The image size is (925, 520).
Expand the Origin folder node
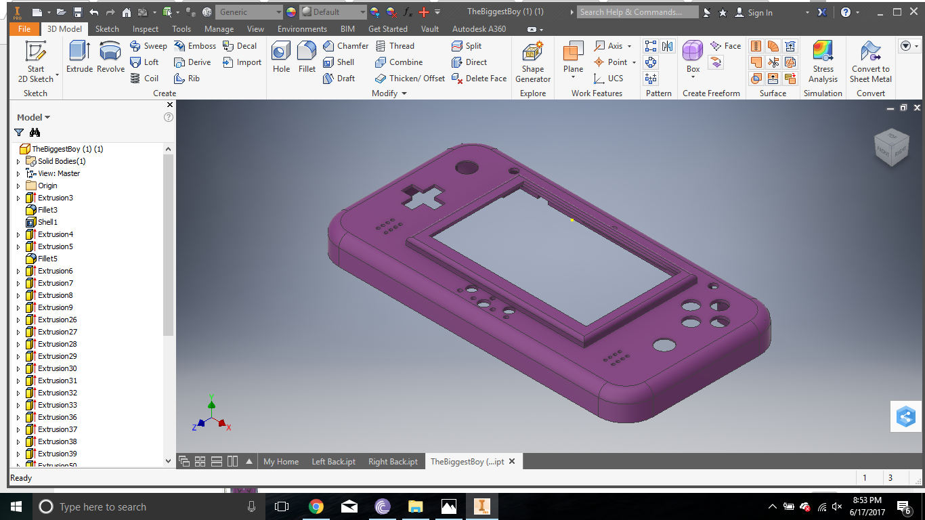[x=18, y=186]
